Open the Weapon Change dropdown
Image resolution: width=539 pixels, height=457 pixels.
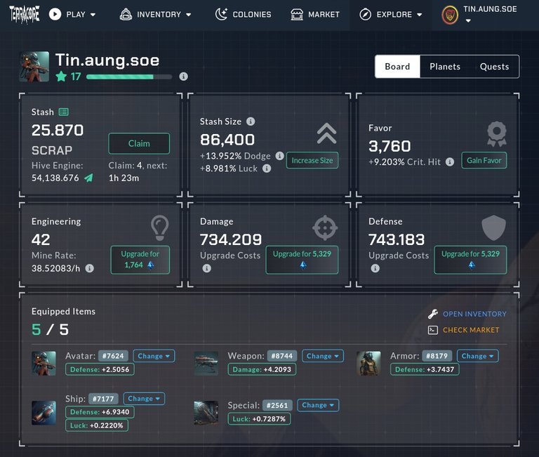point(322,356)
